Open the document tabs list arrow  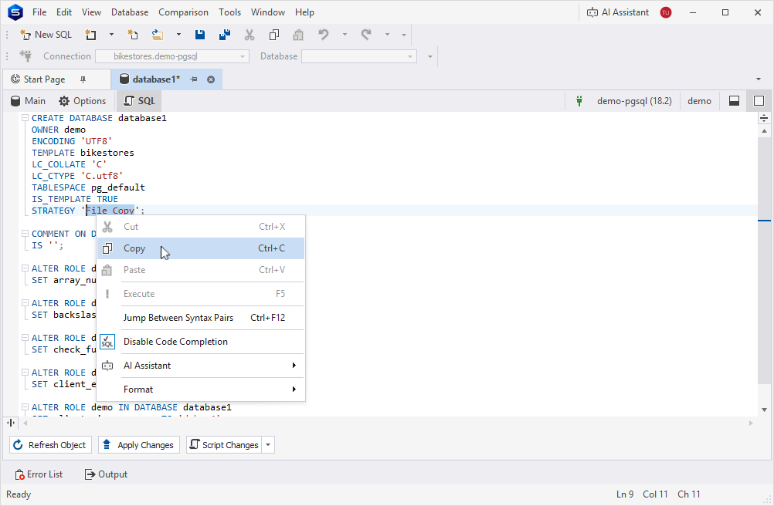pos(759,79)
